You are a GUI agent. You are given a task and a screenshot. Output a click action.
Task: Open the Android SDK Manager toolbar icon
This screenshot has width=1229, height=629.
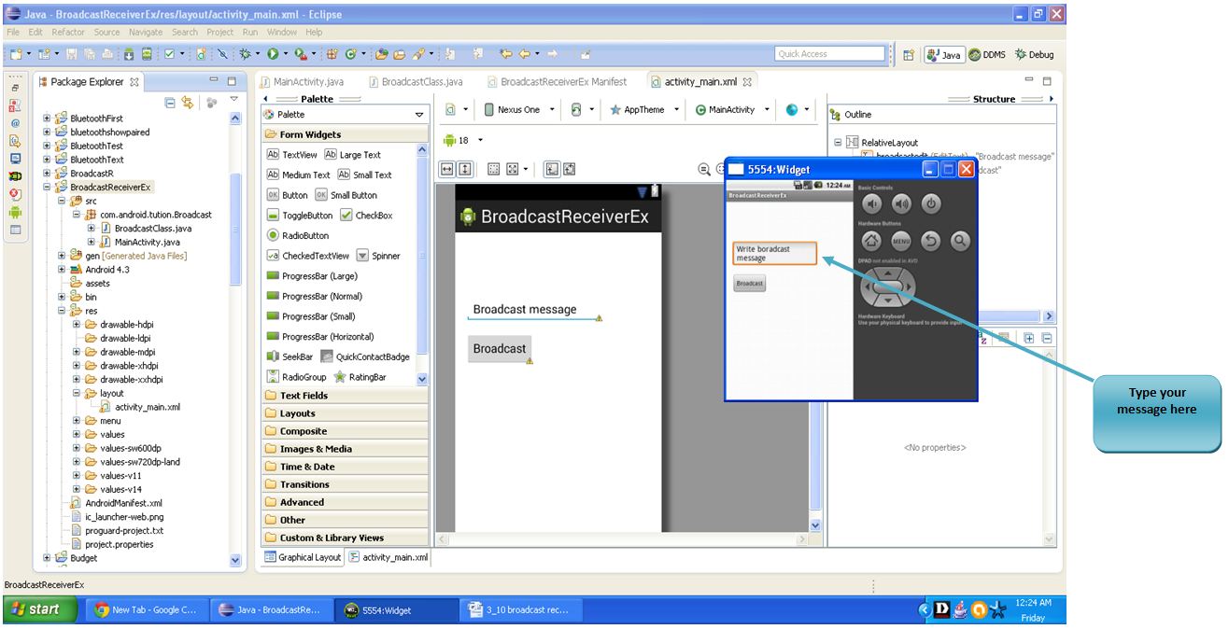pyautogui.click(x=128, y=54)
